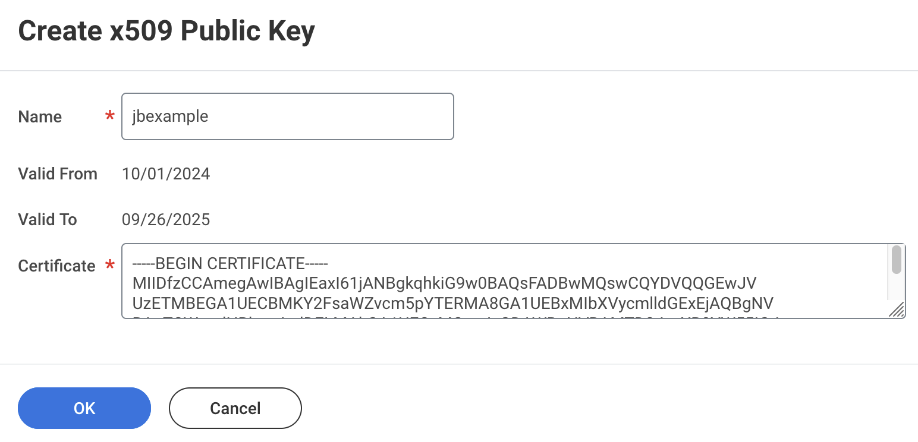918x442 pixels.
Task: Click the Valid From label
Action: (x=58, y=174)
